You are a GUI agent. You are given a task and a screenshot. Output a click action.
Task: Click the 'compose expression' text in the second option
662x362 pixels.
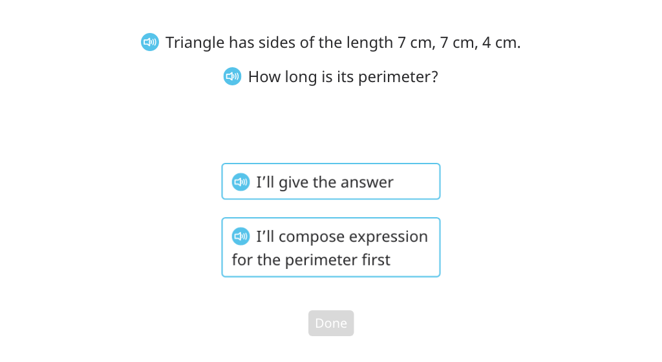click(354, 237)
